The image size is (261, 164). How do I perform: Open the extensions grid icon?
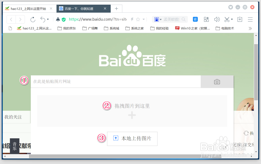click(206, 19)
